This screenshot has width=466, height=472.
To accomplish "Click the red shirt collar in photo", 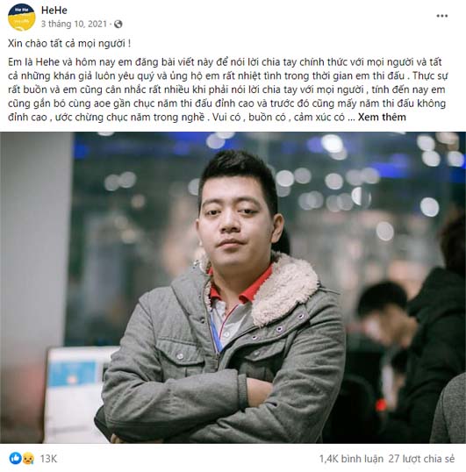I will (x=240, y=284).
